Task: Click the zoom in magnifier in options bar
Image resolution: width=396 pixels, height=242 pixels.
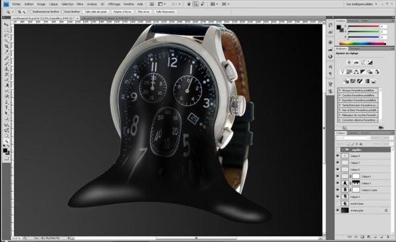Action: pyautogui.click(x=19, y=12)
